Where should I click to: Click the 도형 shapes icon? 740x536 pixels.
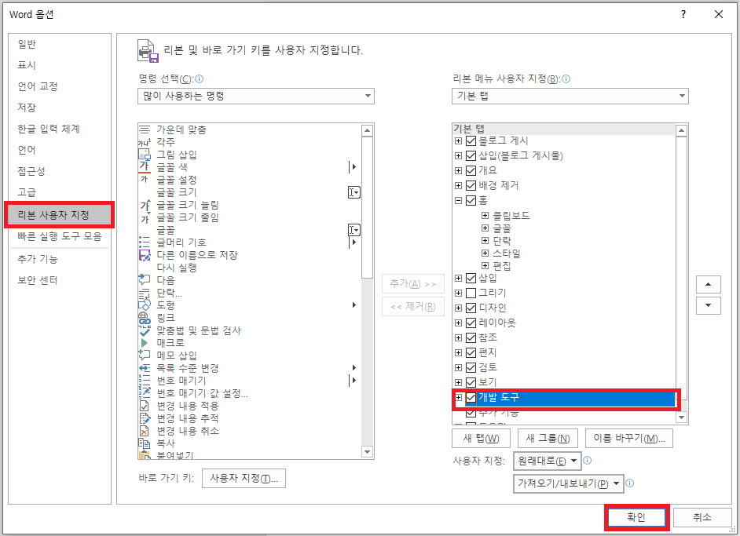pyautogui.click(x=145, y=305)
